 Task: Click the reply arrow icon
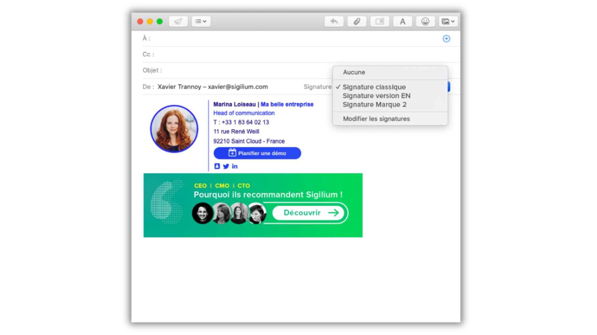pos(334,21)
